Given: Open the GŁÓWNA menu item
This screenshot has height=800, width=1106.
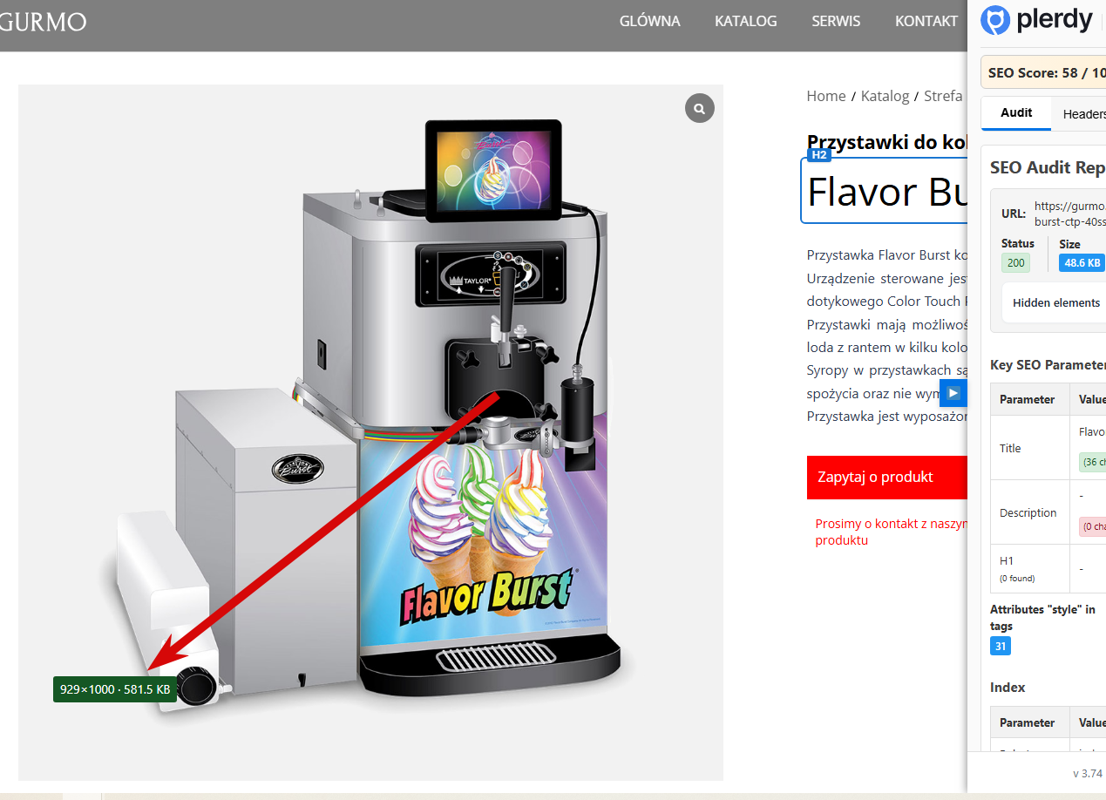Looking at the screenshot, I should (x=649, y=21).
